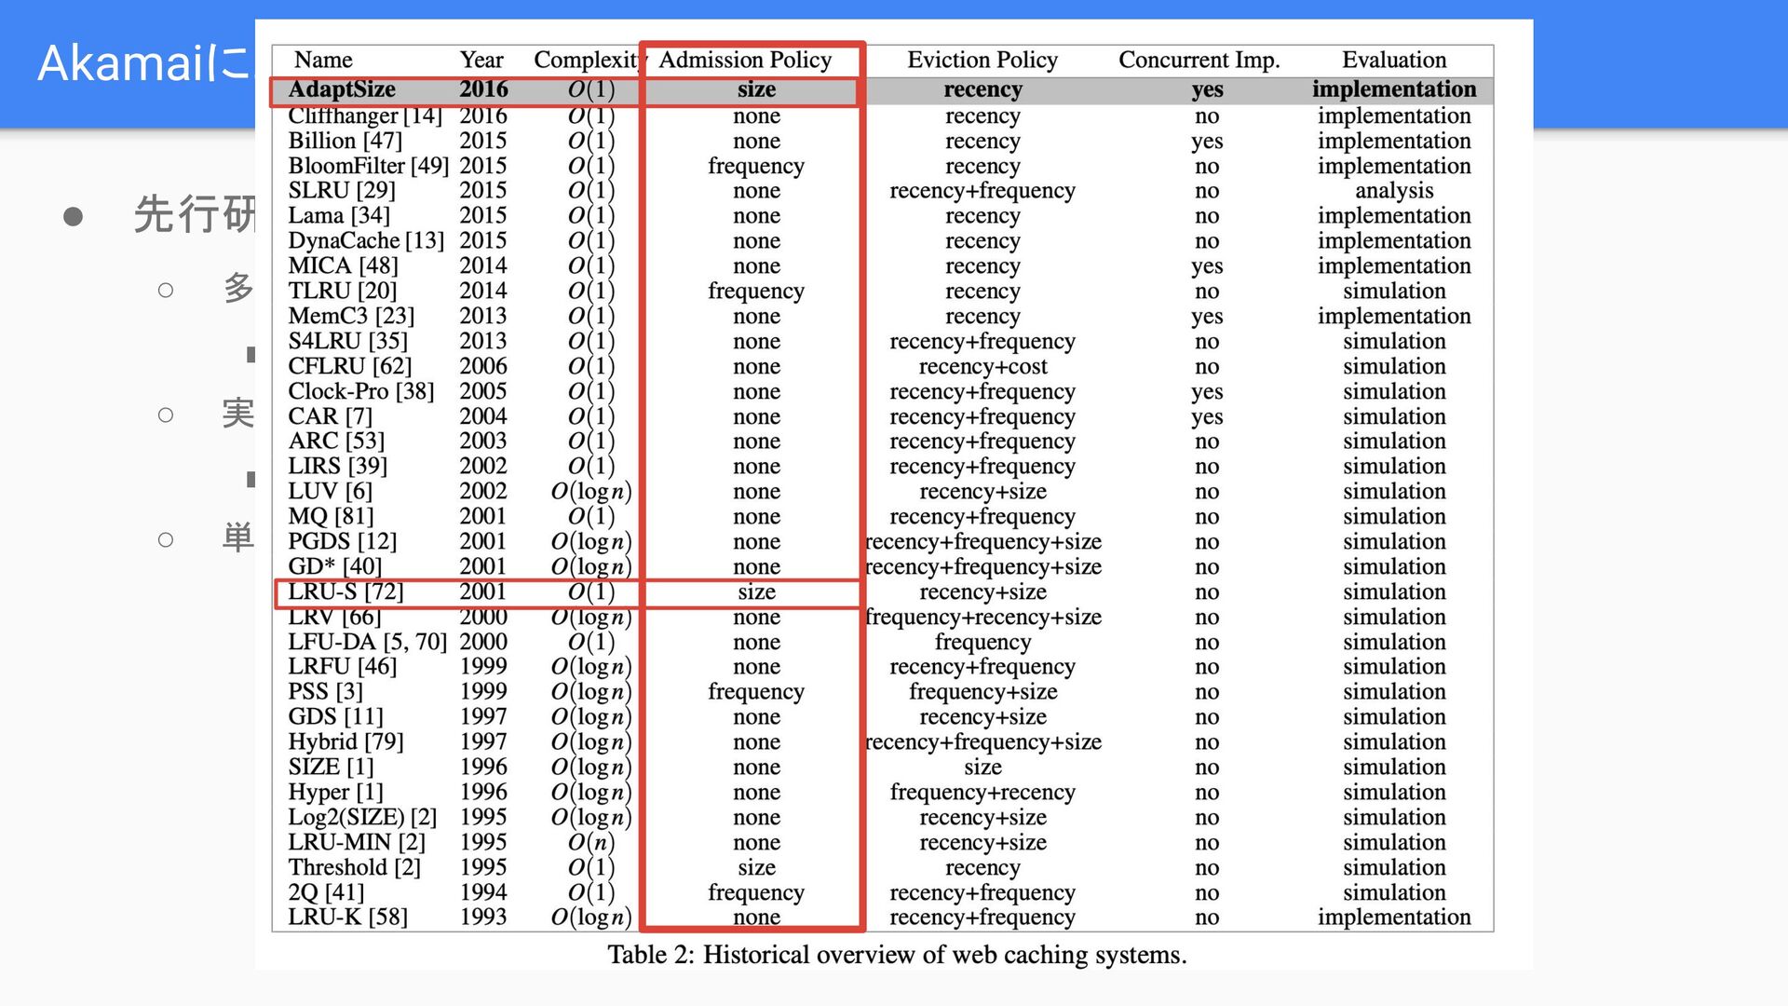
Task: Click the Year column header
Action: pyautogui.click(x=481, y=61)
